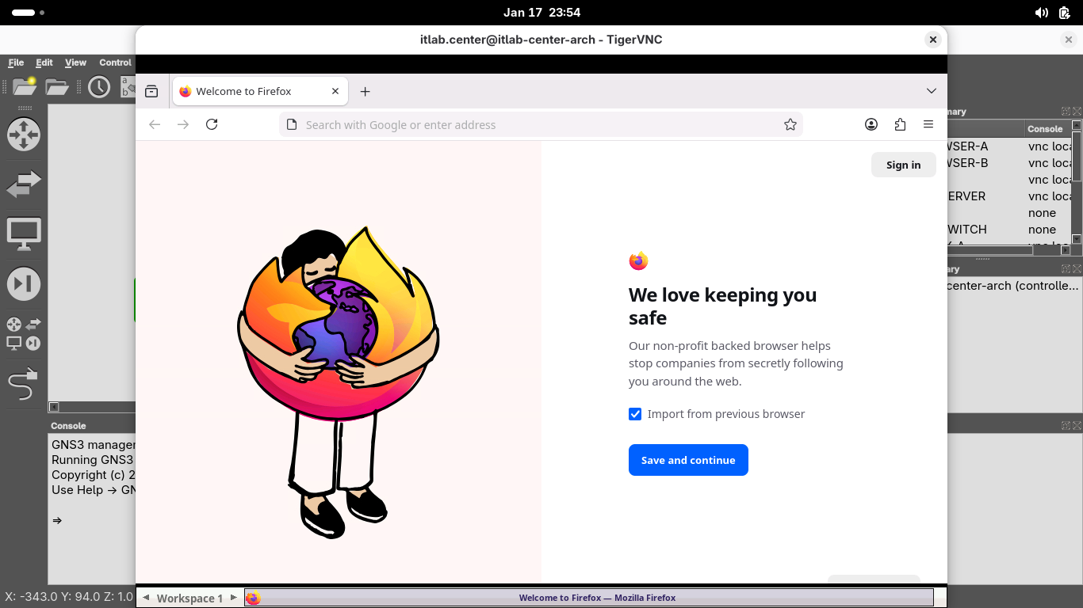Click the Sign in button
The height and width of the screenshot is (608, 1083).
point(903,165)
